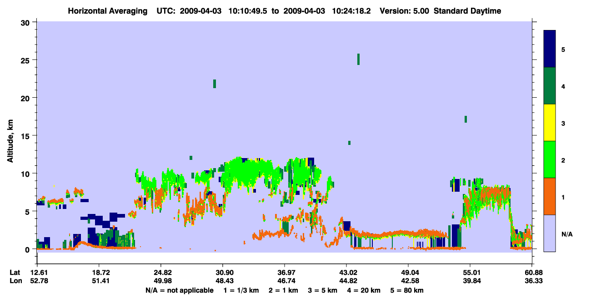Click the dark green colorbar segment labeled 4
The image size is (591, 303).
click(x=550, y=86)
